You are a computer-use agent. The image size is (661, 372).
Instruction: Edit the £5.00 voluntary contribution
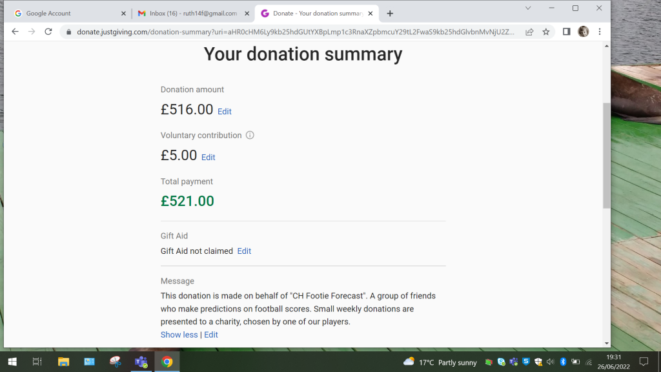coord(208,158)
